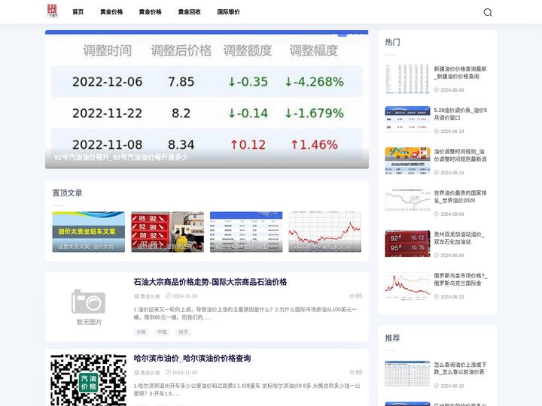
Task: Open the search magnifier icon
Action: tap(487, 13)
